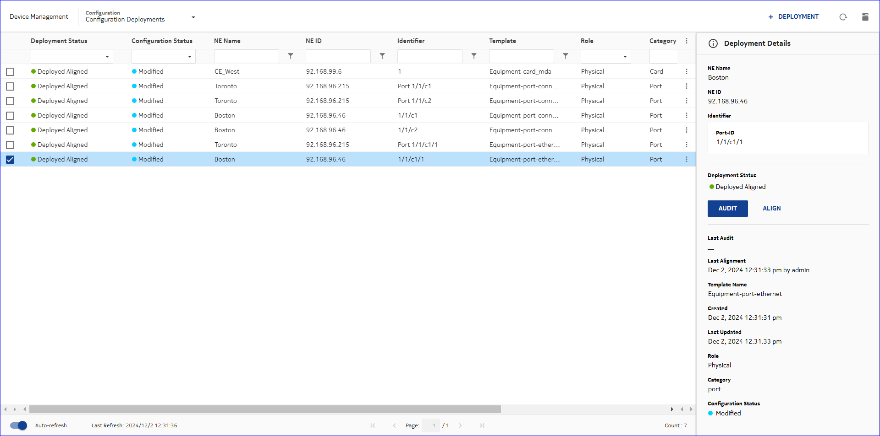Disable the Auto-refresh toggle
880x436 pixels.
[x=19, y=425]
